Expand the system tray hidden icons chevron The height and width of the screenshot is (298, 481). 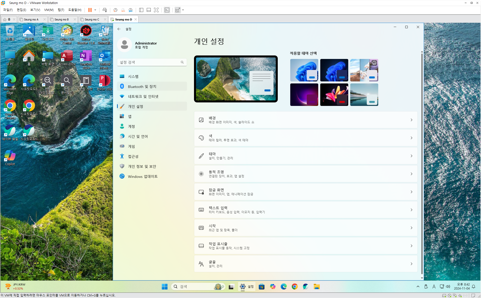coord(418,287)
